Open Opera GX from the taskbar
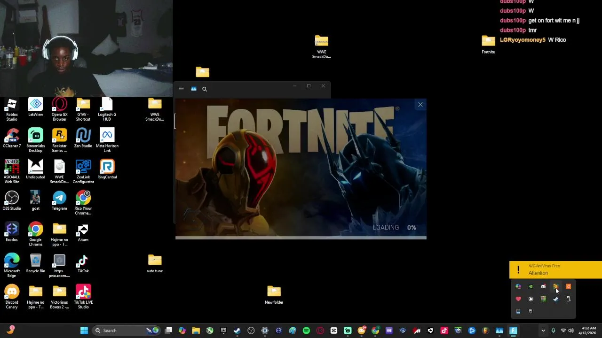The image size is (602, 338). [x=320, y=330]
